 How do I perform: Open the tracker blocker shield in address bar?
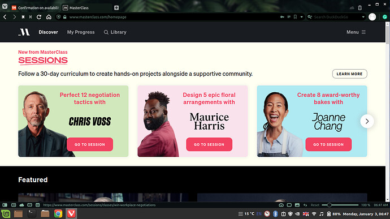[58, 17]
